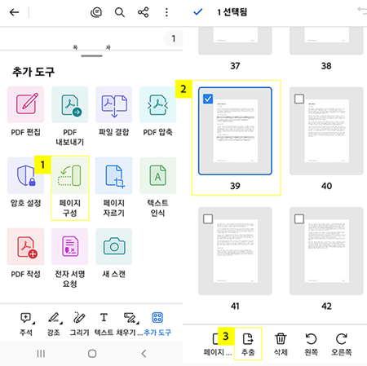Open the 페이지 자르기 tool
This screenshot has height=366, width=367.
114,187
